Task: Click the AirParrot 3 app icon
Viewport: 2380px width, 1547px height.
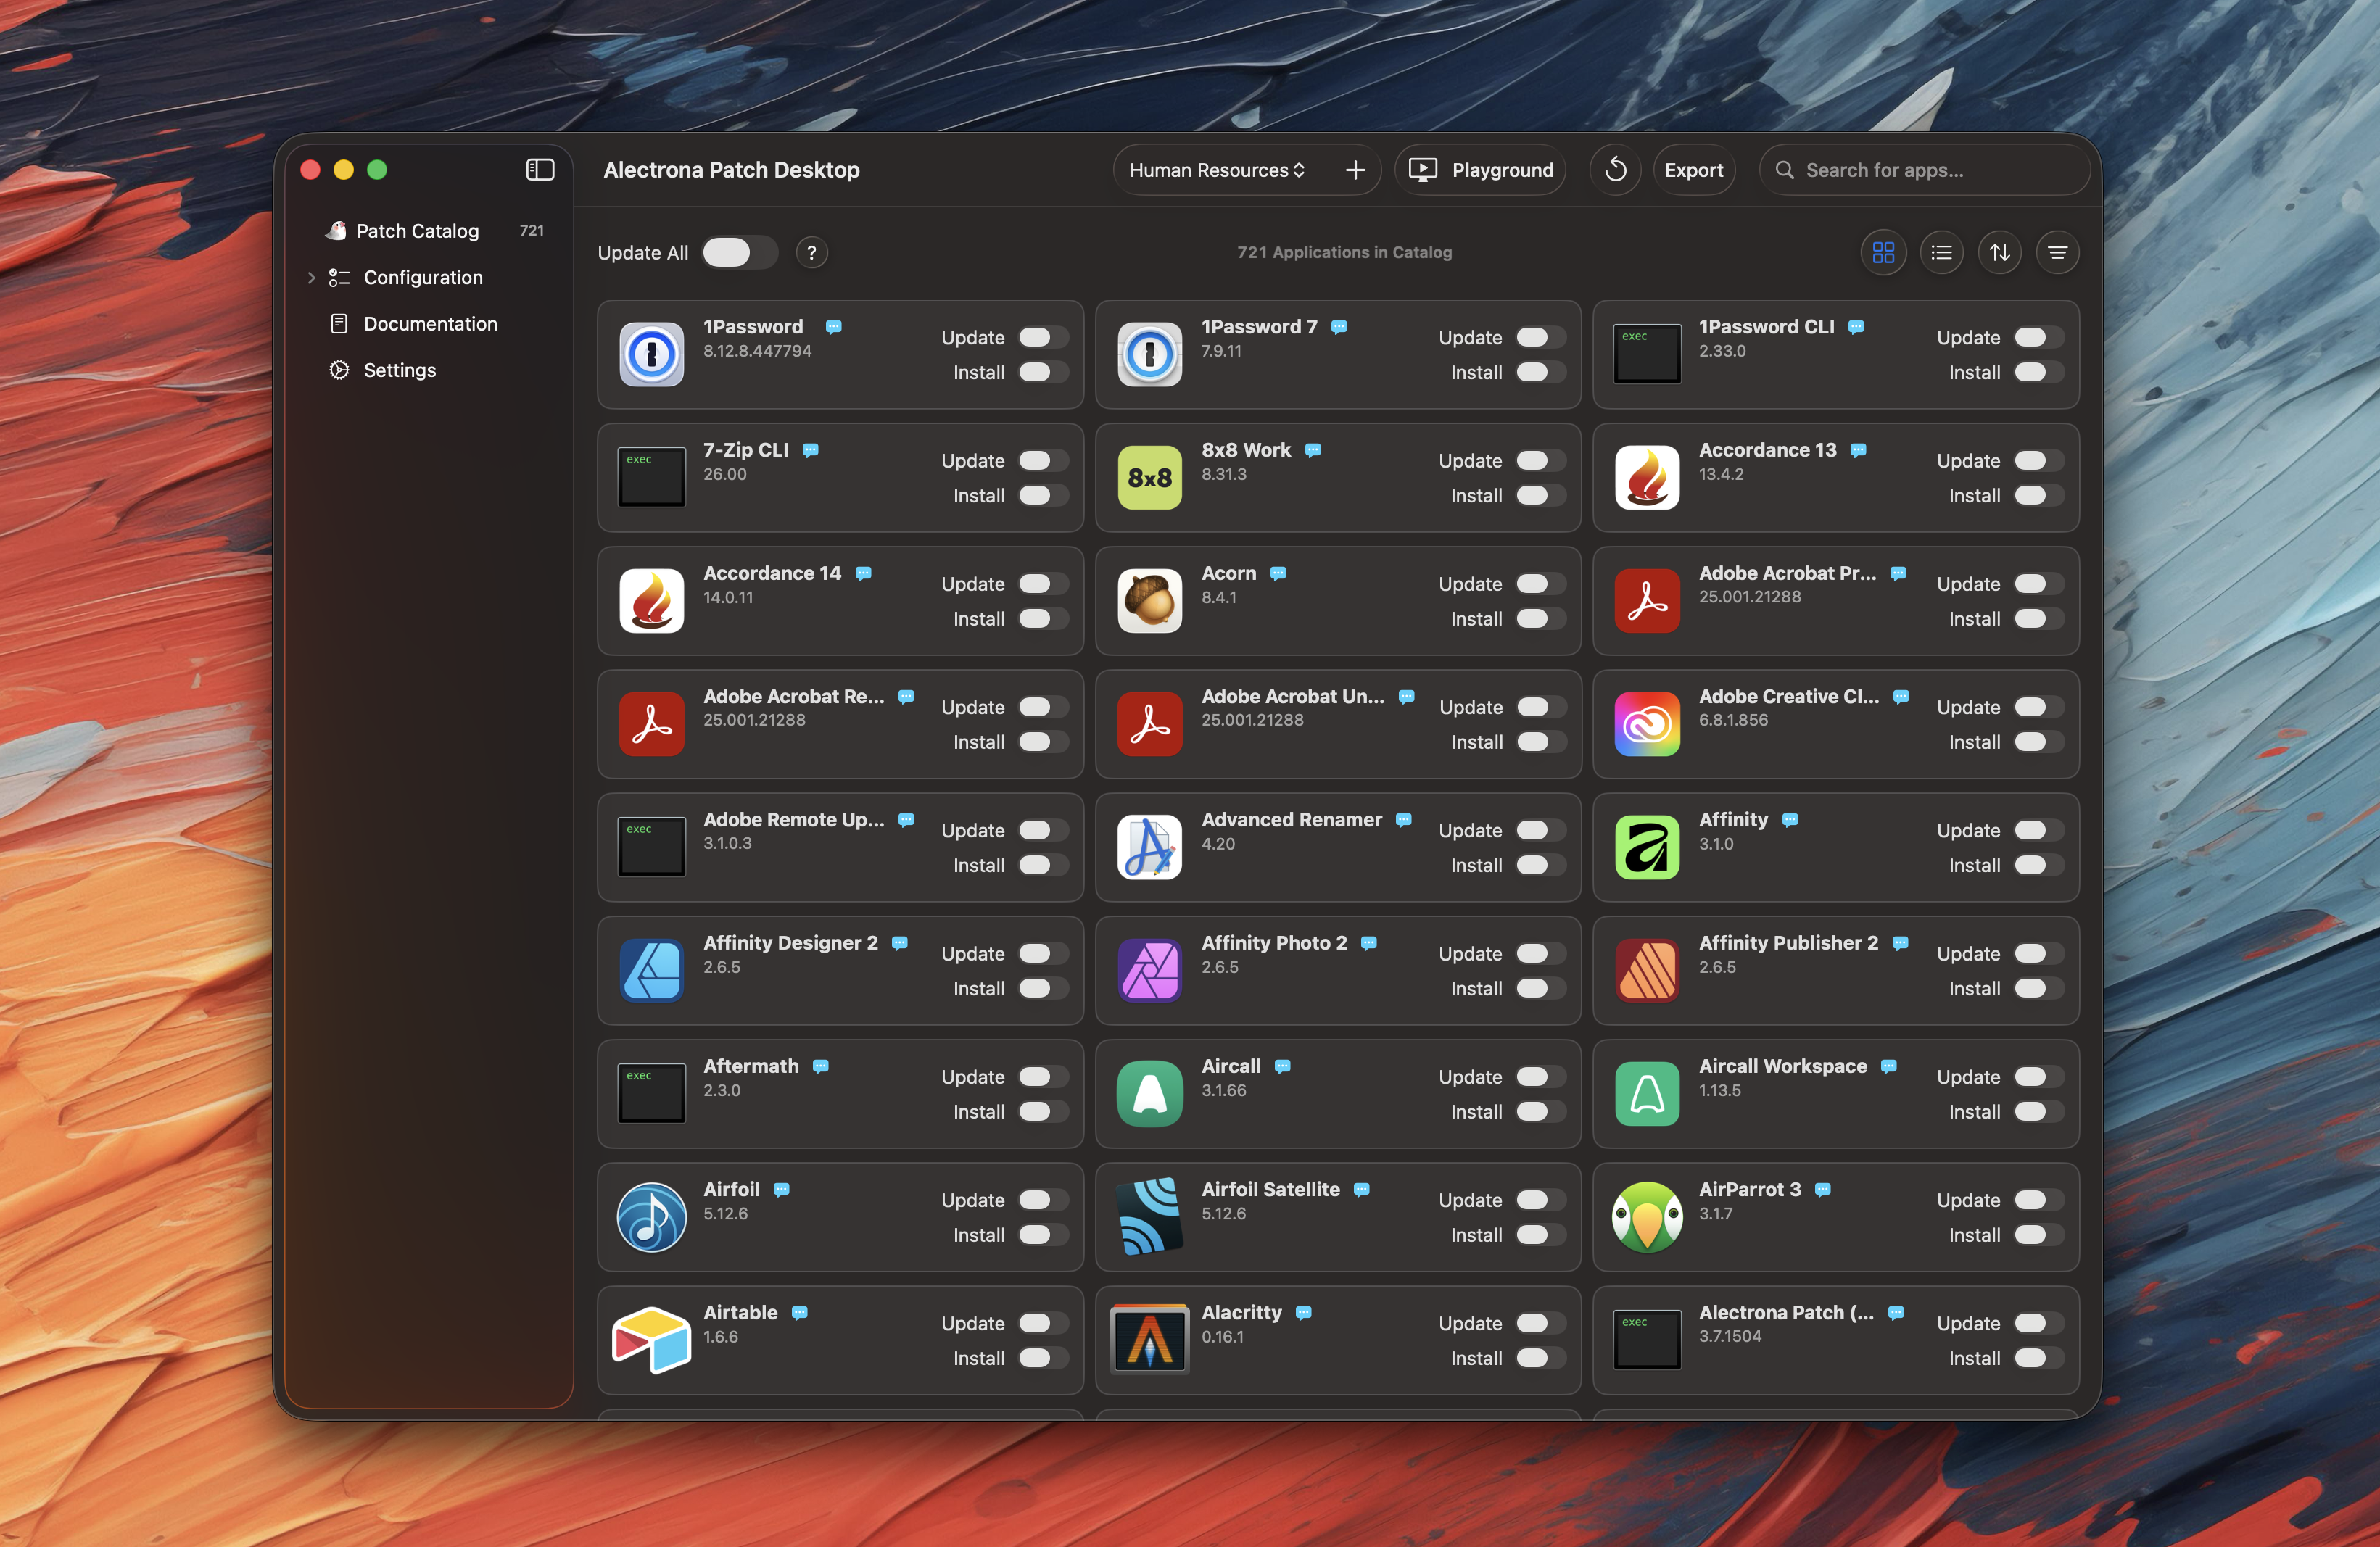Action: point(1647,1217)
